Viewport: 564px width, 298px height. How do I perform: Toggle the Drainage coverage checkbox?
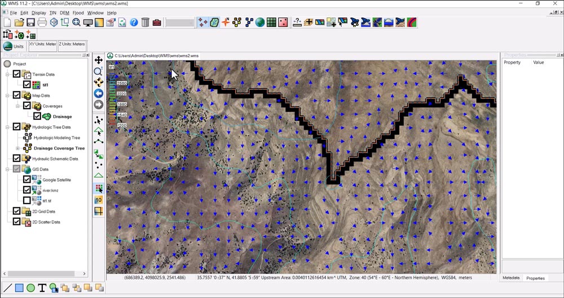(x=37, y=116)
